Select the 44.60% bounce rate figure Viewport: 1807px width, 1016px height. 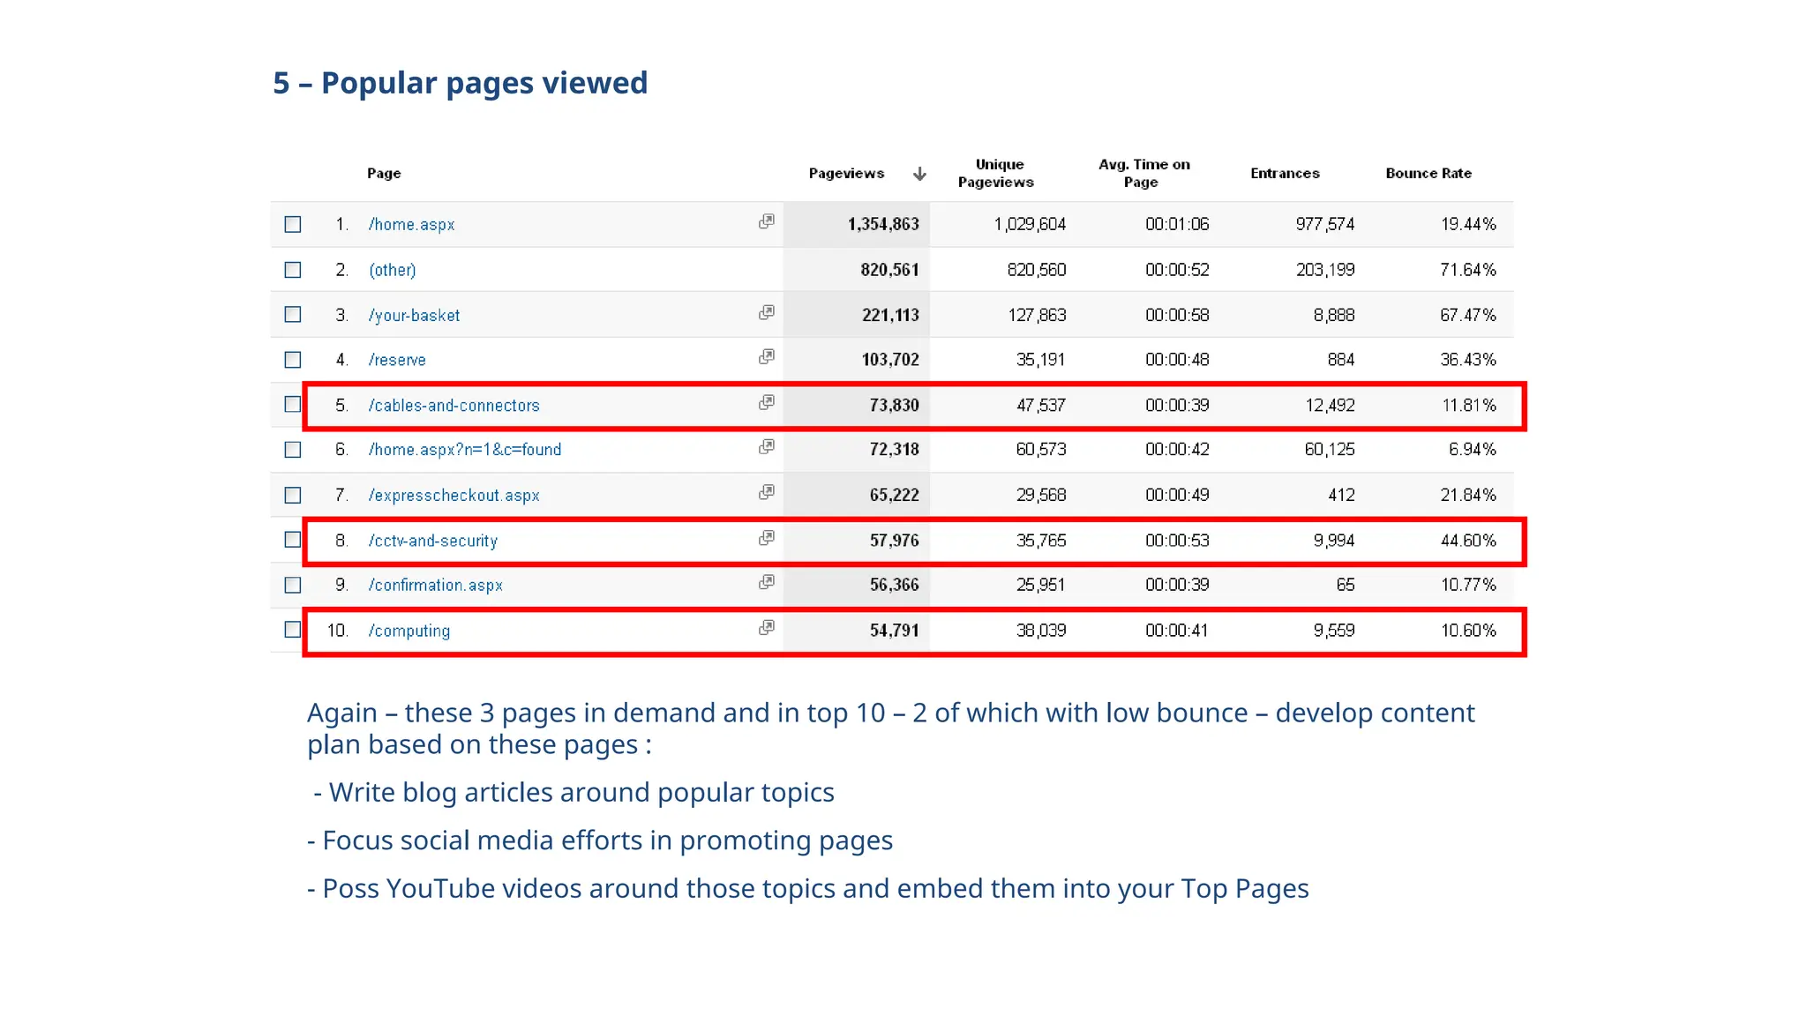pyautogui.click(x=1468, y=541)
